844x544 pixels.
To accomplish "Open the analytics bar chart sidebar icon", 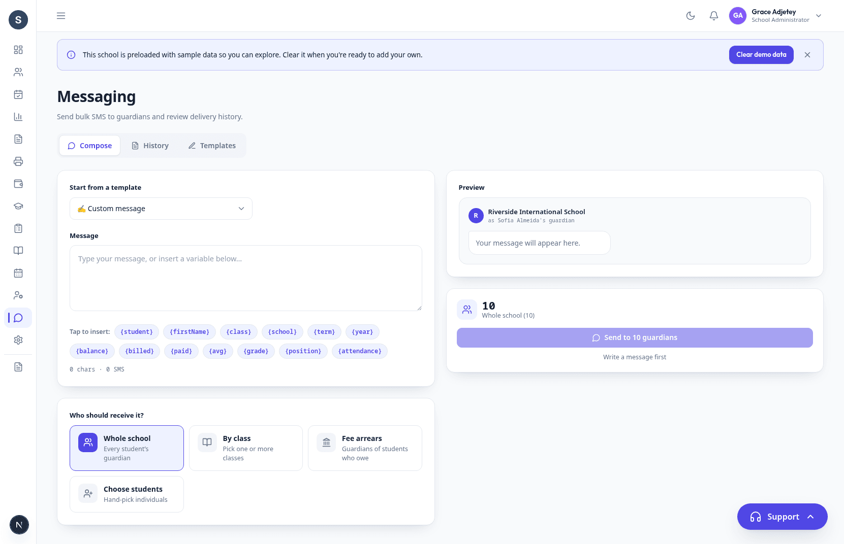I will [x=18, y=117].
